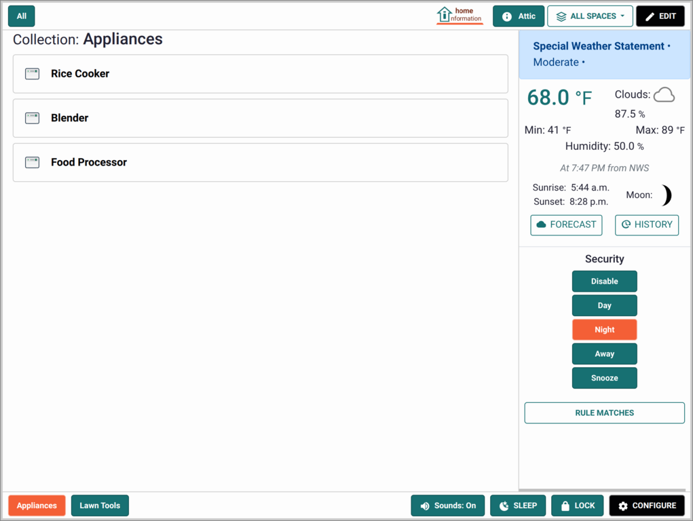This screenshot has height=521, width=693.
Task: Click the Blender device icon
Action: pos(33,118)
